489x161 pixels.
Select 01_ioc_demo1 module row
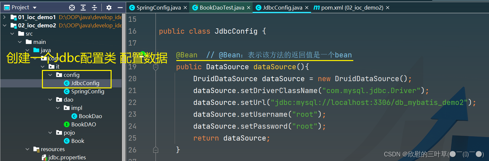coord(61,17)
